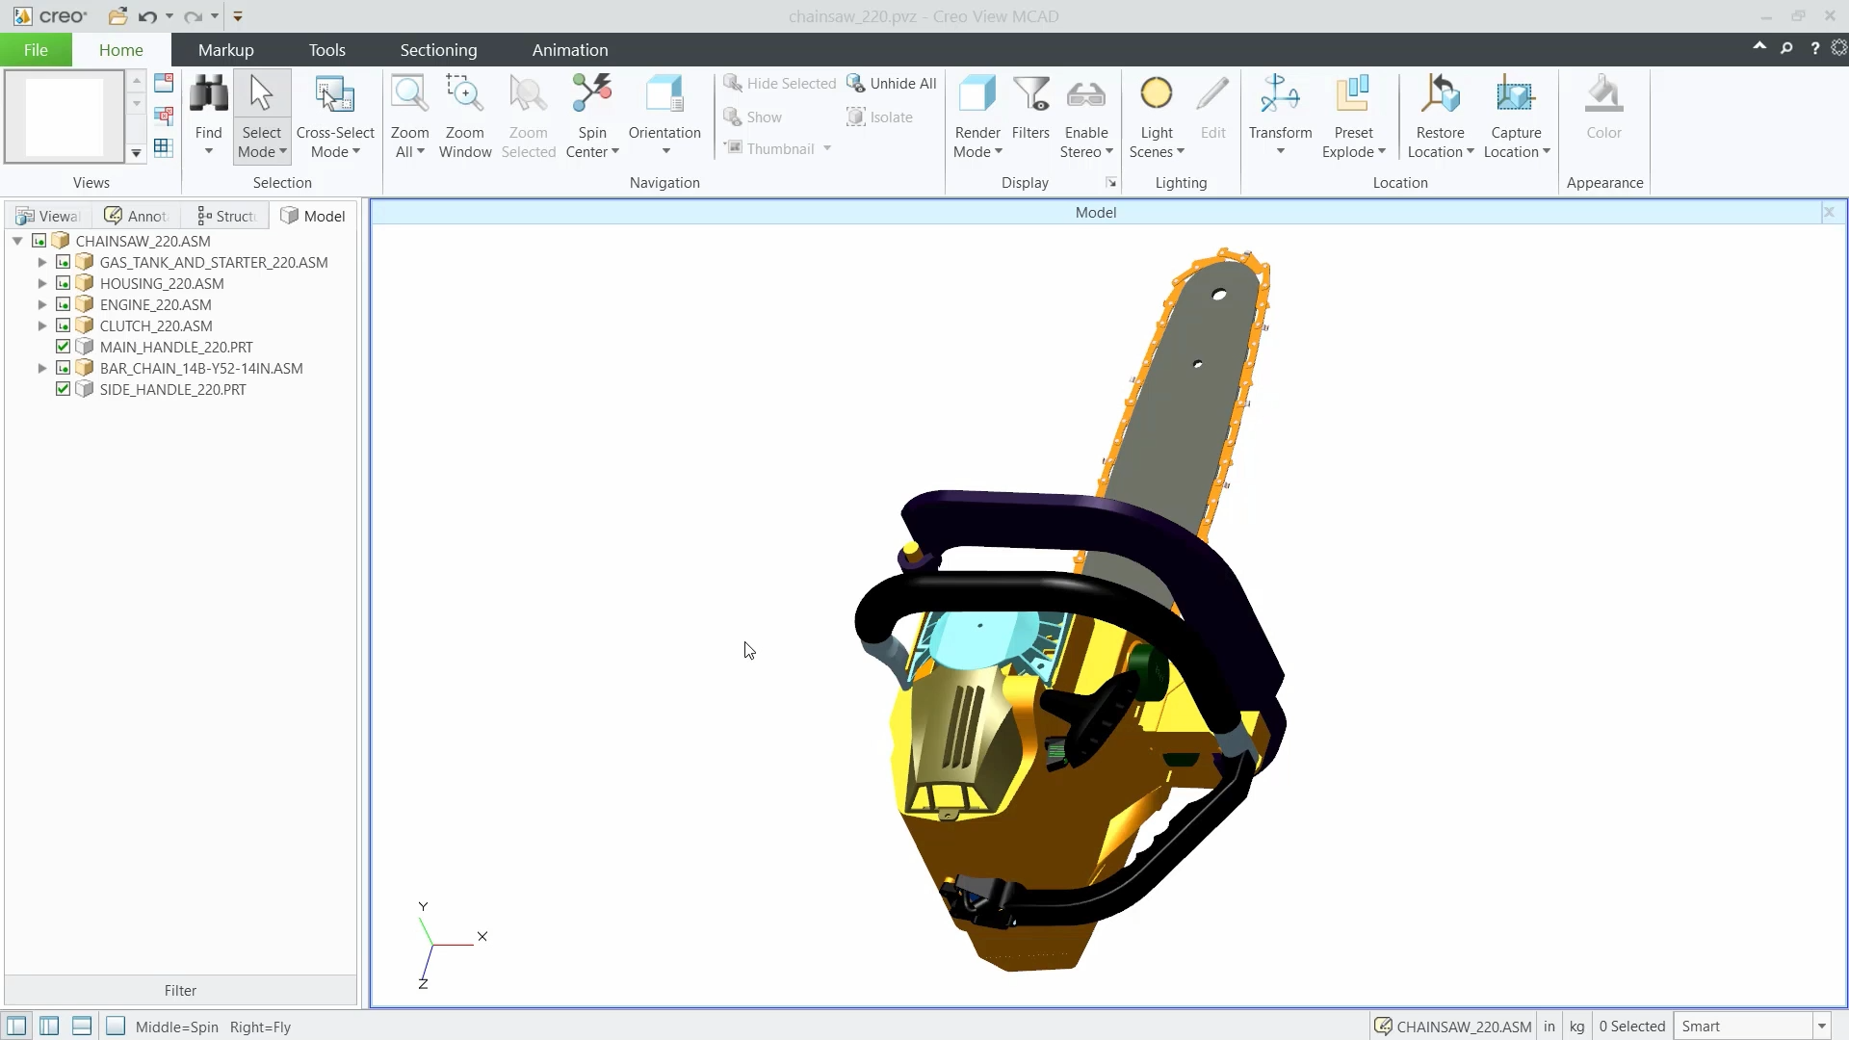Image resolution: width=1849 pixels, height=1040 pixels.
Task: Toggle visibility checkbox for ENGINE_220.ASM
Action: click(64, 304)
